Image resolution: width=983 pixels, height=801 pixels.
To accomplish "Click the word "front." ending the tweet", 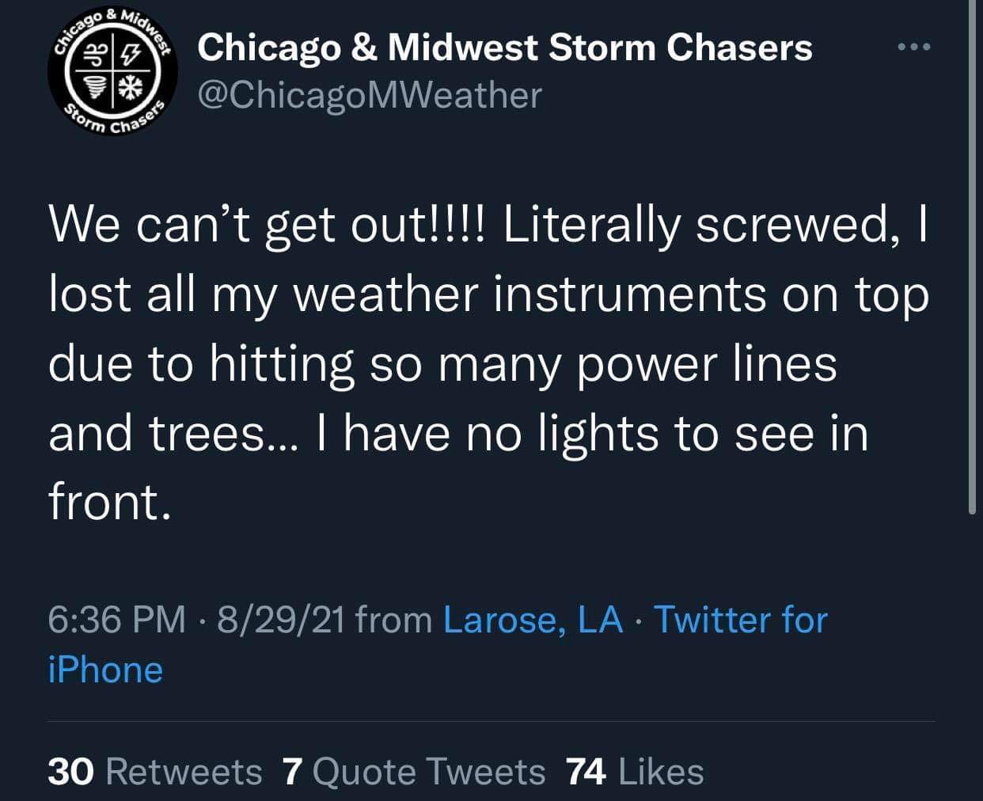I will pyautogui.click(x=109, y=502).
